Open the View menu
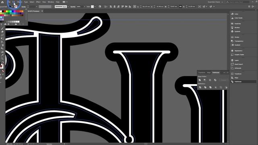 coord(44,2)
